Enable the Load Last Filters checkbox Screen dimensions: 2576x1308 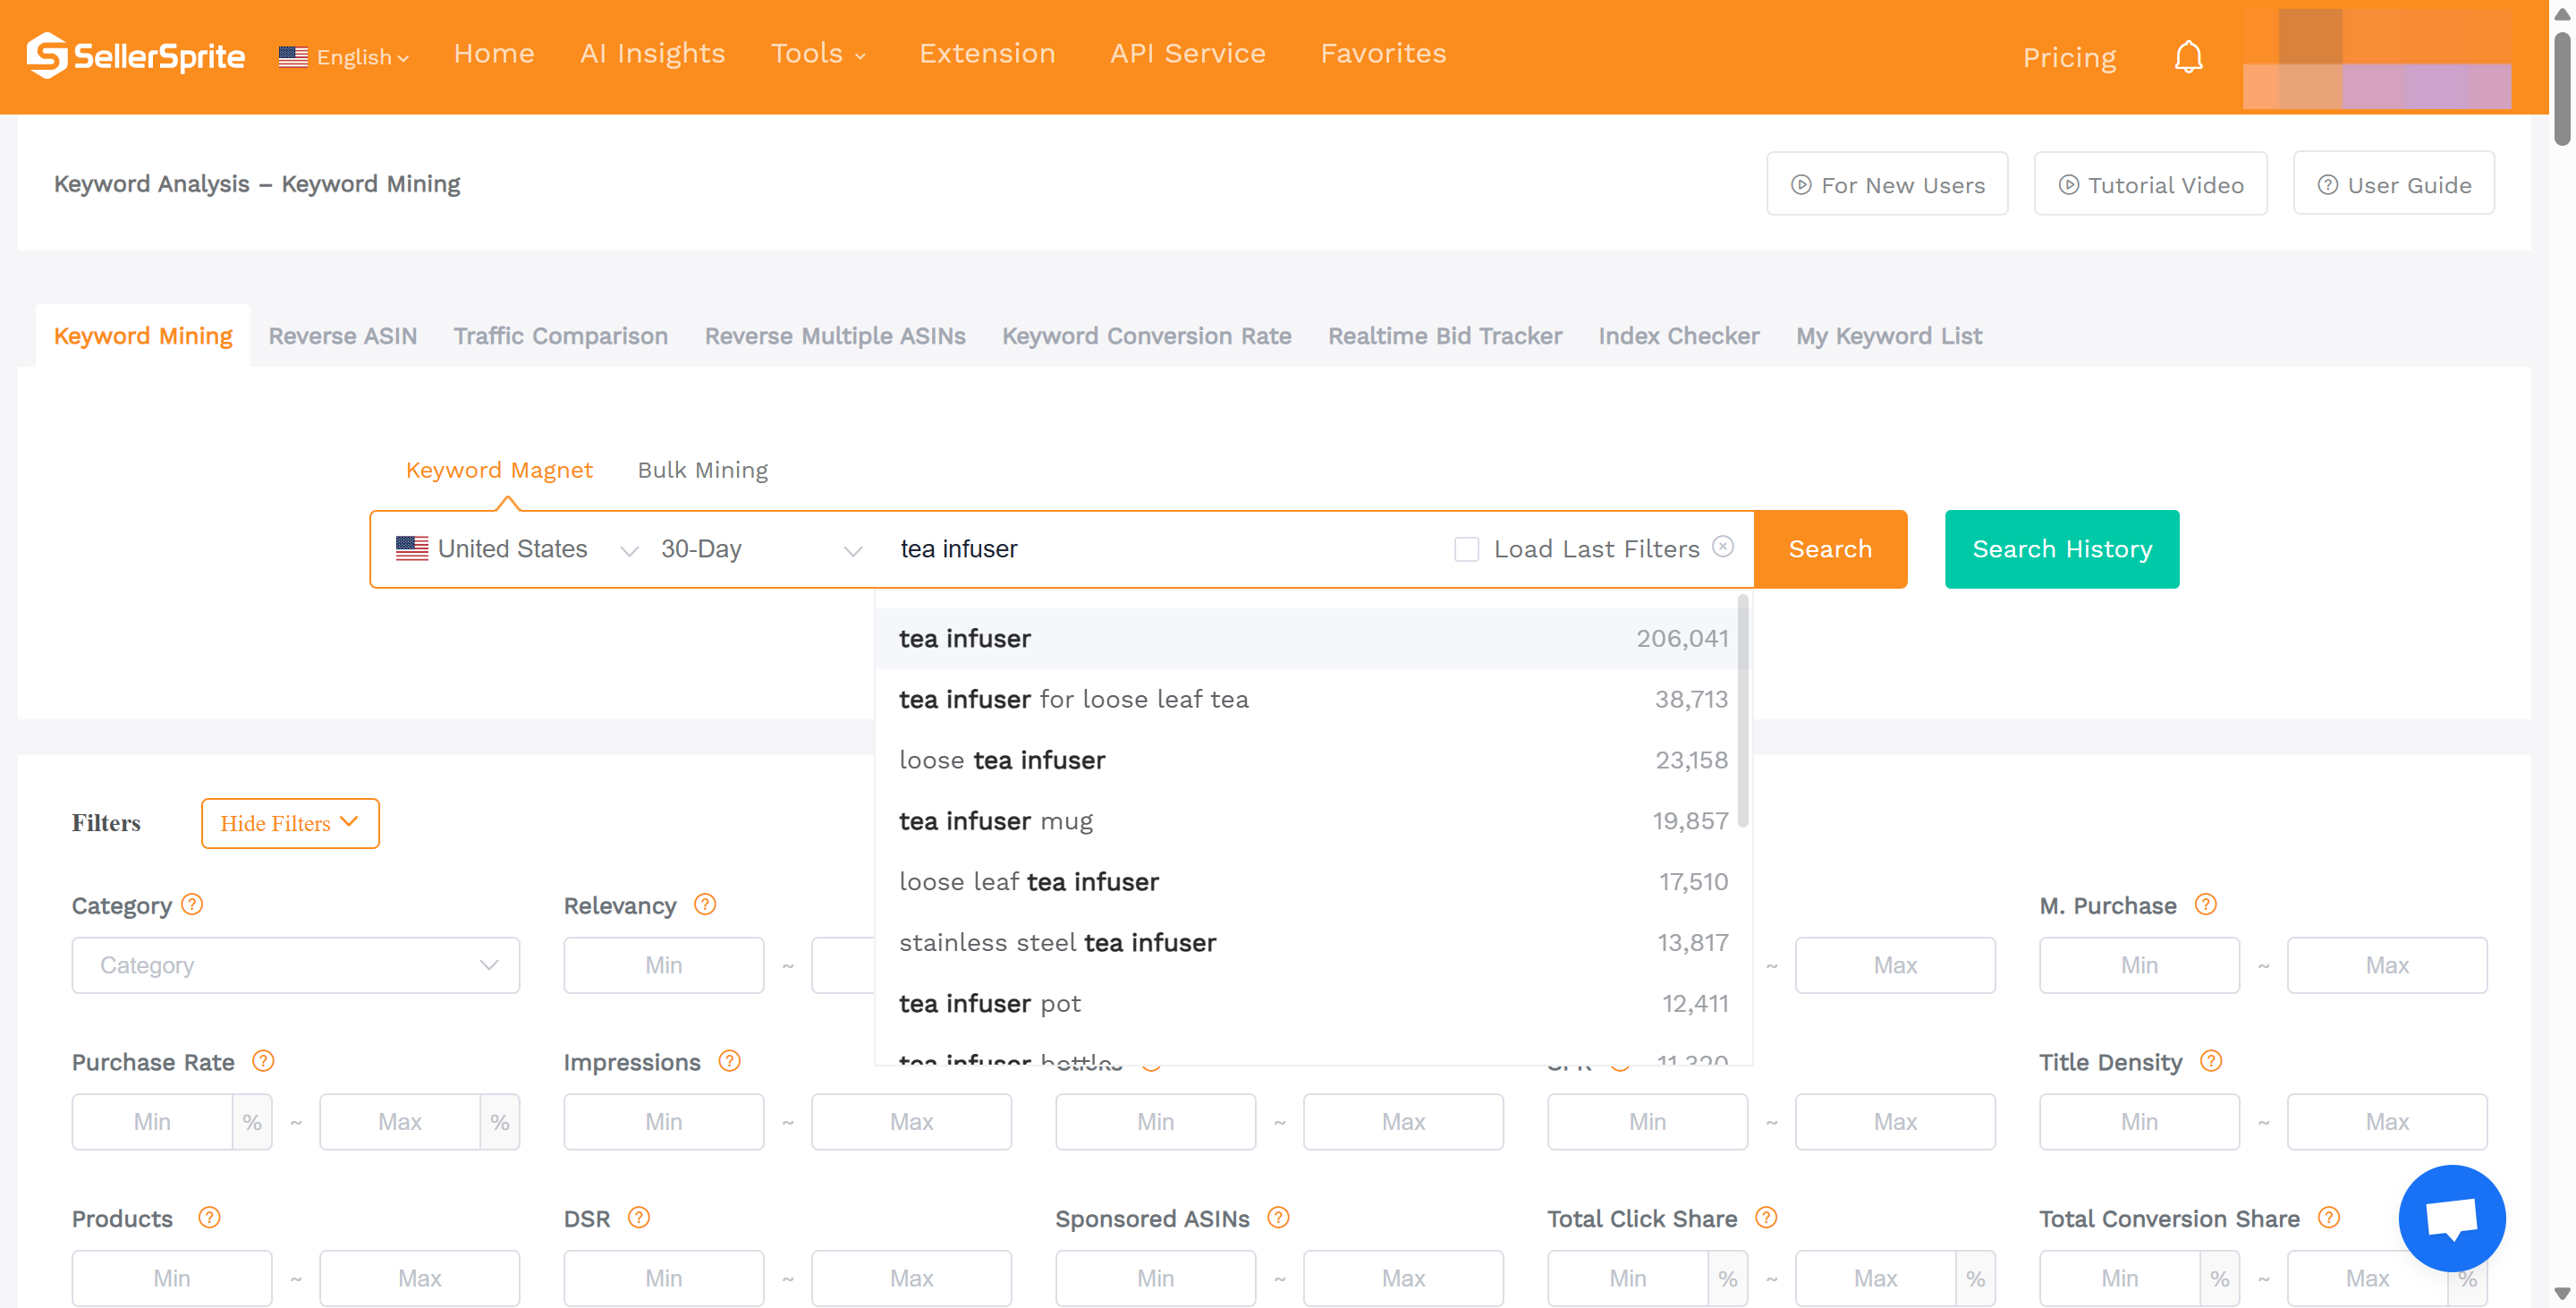pos(1466,549)
